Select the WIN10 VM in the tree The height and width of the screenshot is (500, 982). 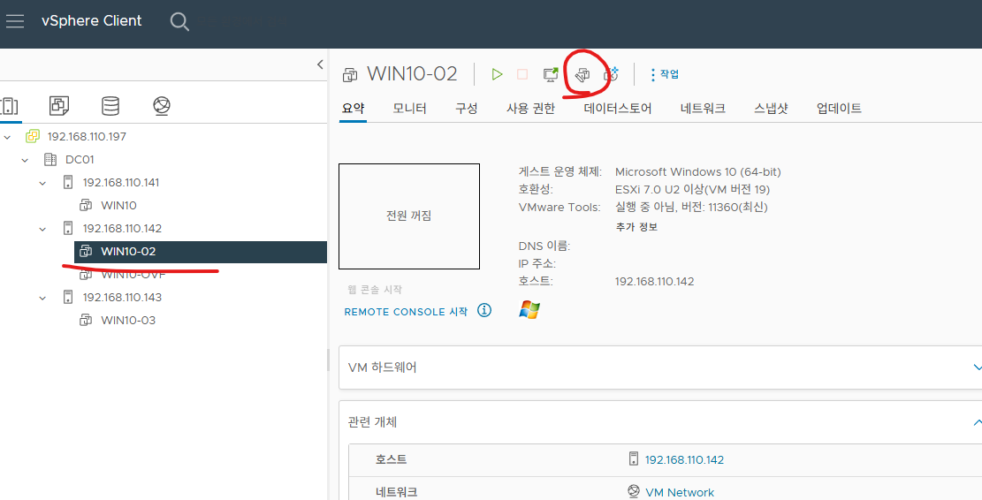tap(118, 205)
